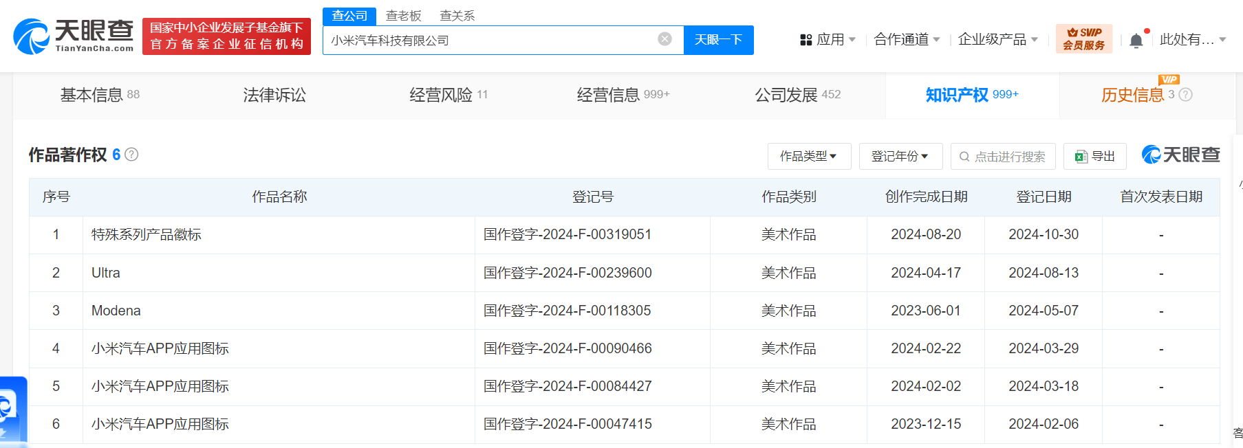1243x448 pixels.
Task: Click the 登记日期 column header
Action: (1044, 197)
